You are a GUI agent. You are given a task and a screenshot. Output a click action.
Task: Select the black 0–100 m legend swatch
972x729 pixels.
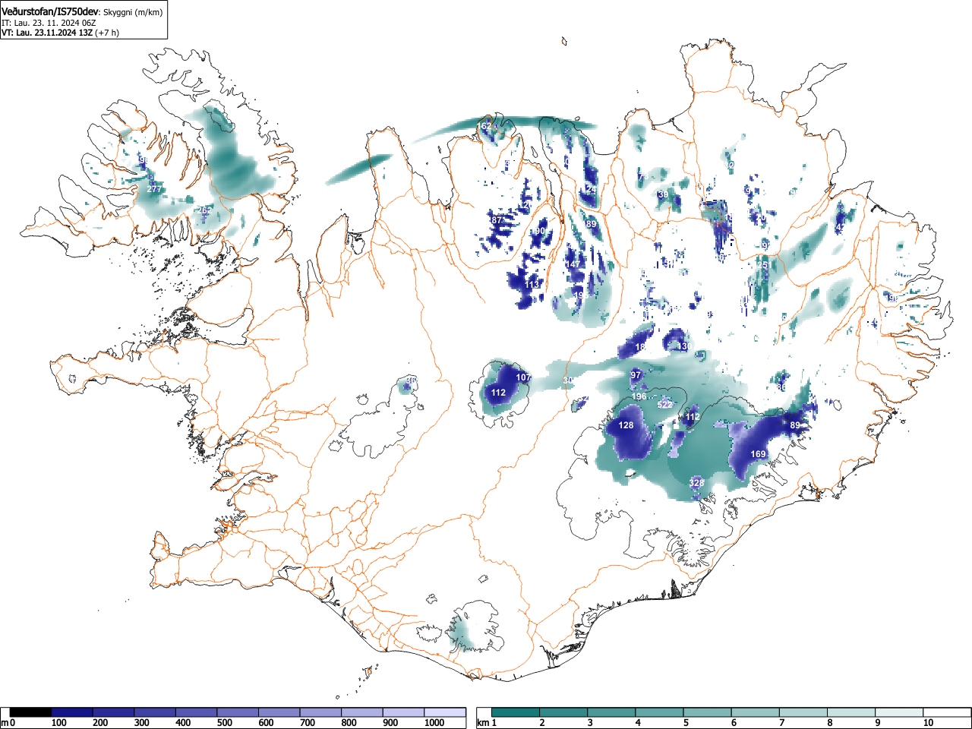click(31, 712)
